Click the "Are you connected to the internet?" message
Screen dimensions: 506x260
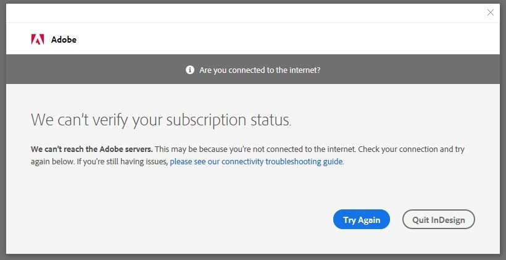[260, 70]
